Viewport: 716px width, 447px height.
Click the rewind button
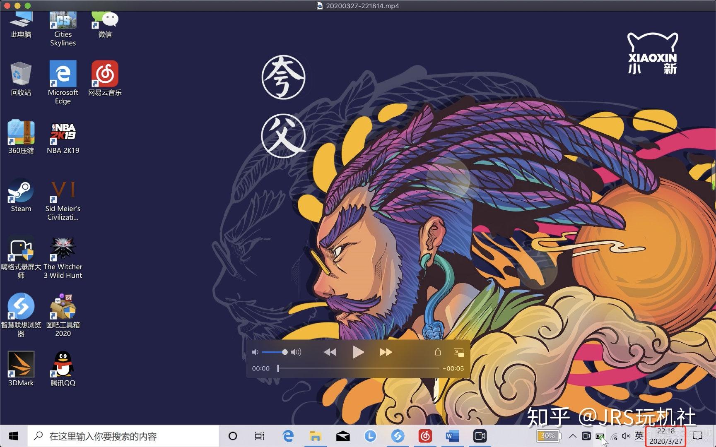pos(330,352)
